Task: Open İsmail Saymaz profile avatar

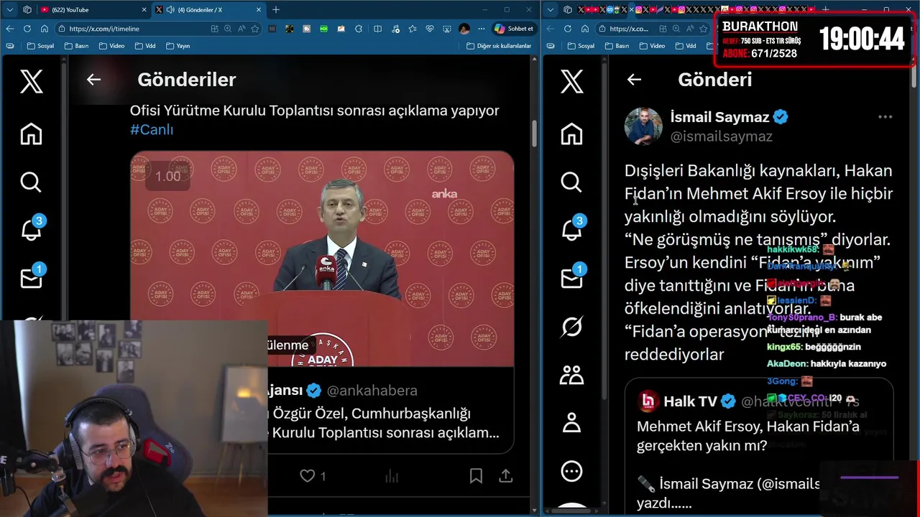Action: (643, 126)
